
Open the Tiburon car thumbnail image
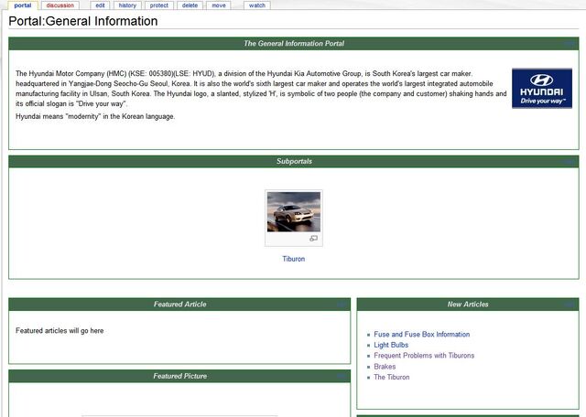(x=294, y=211)
